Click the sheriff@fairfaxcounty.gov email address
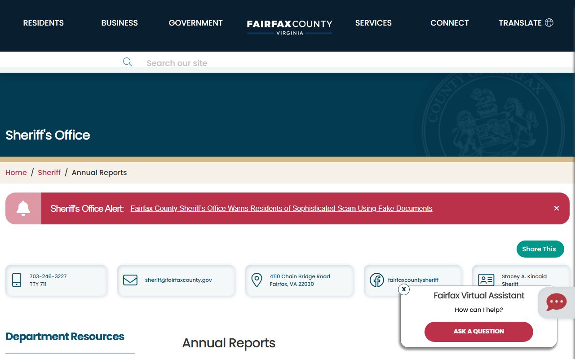Viewport: 575px width, 359px height. tap(178, 280)
